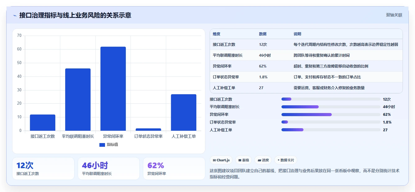The height and width of the screenshot is (192, 415).
Task: Click the 12次 value in table
Action: point(263,45)
